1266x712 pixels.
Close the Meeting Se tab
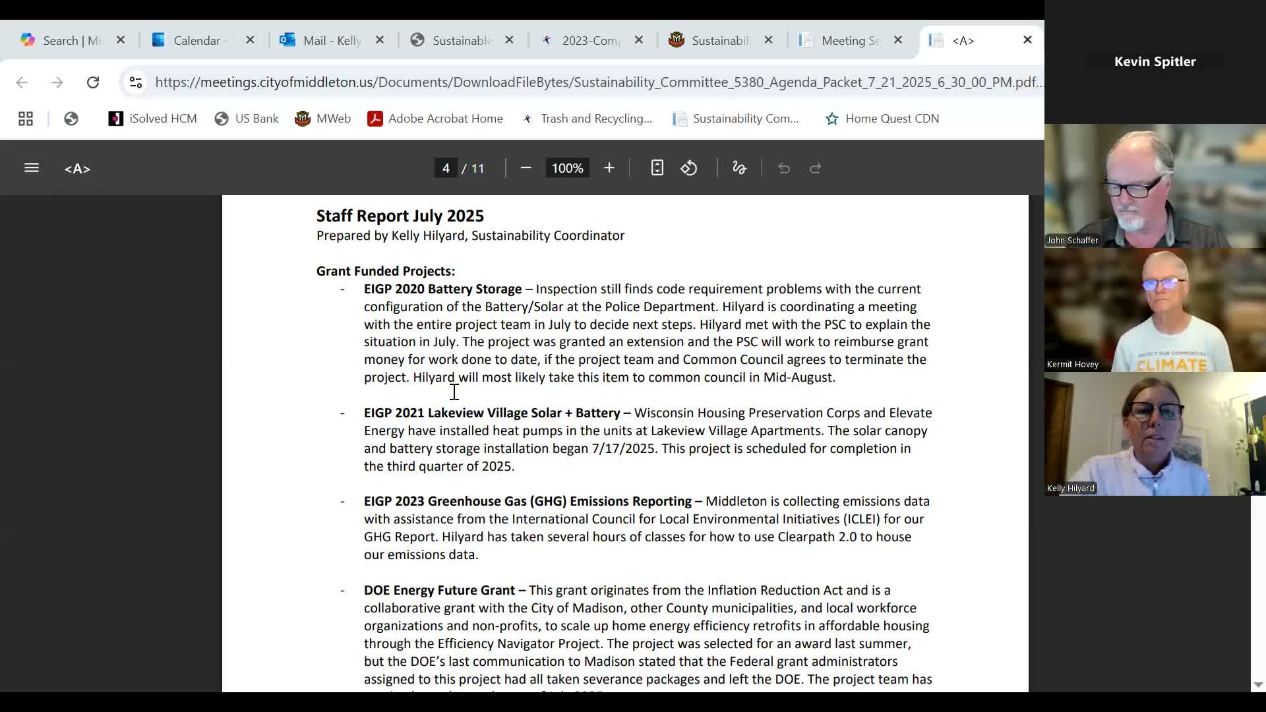898,40
